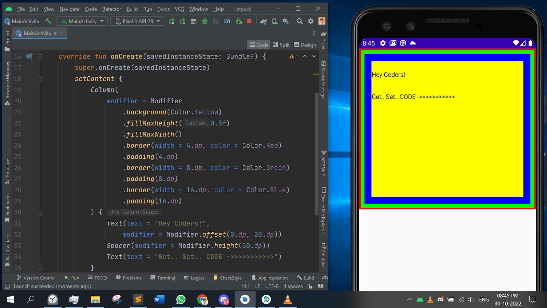Open the Terminal tool window
Image resolution: width=547 pixels, height=308 pixels.
click(163, 278)
